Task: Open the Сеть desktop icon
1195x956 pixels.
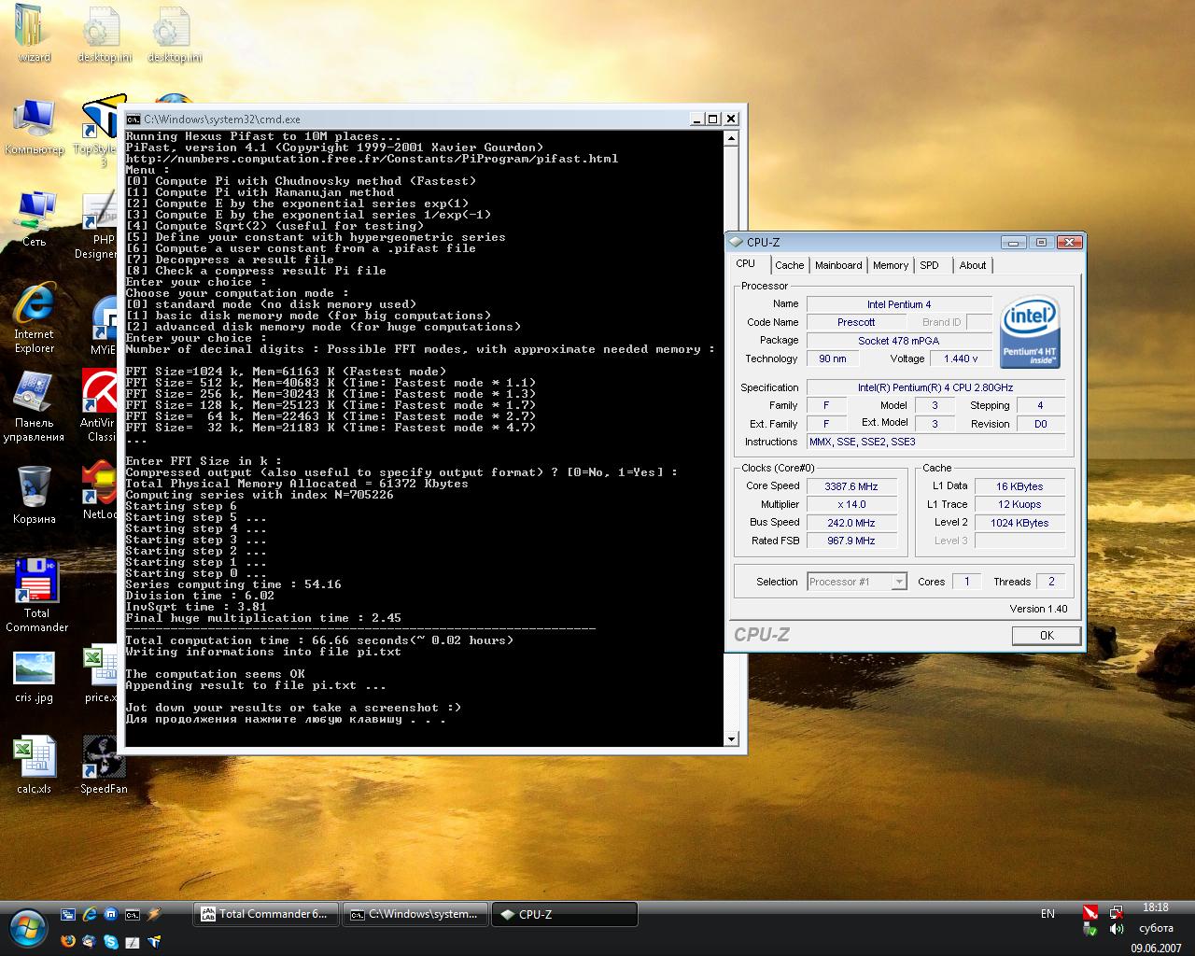Action: point(35,218)
